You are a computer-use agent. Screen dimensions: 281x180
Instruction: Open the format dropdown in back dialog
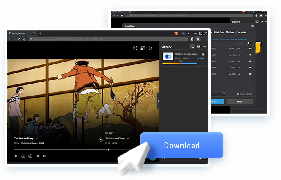click(x=224, y=94)
